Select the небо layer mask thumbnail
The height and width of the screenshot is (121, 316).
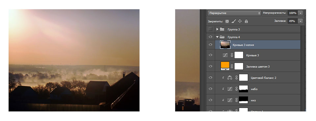[x=243, y=89]
